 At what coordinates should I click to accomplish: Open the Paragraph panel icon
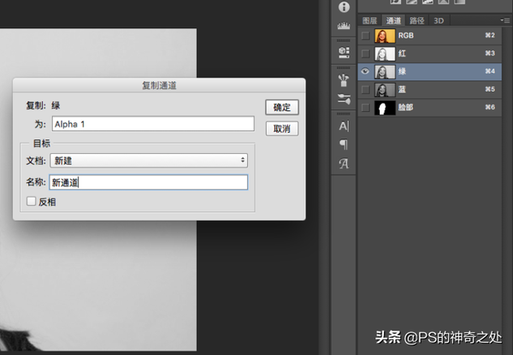(344, 145)
